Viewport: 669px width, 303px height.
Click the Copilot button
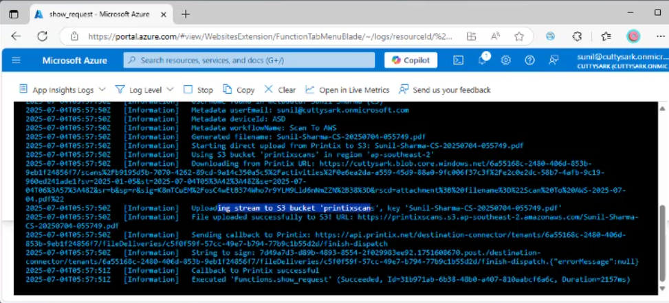pyautogui.click(x=410, y=60)
